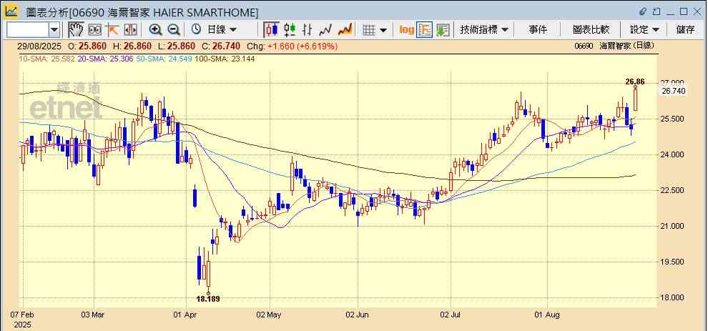Click the 18.189 low price marker

[x=208, y=299]
